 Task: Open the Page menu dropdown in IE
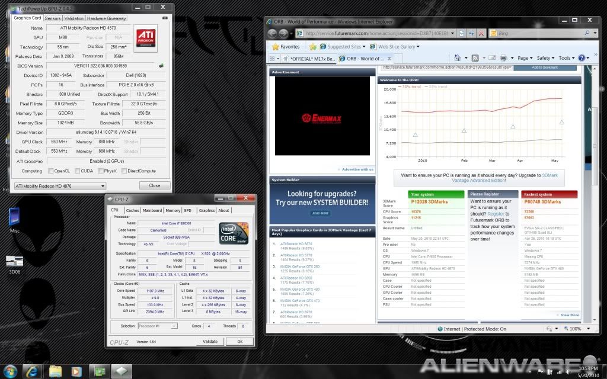525,58
